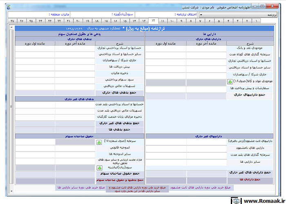The width and height of the screenshot is (286, 204).
Task: Click end-of-period field for assets جاری شرکا / سهامداران
Action: (x=206, y=75)
